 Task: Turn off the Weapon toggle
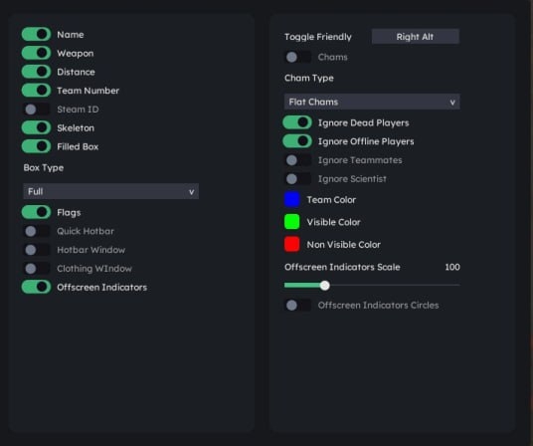(36, 53)
